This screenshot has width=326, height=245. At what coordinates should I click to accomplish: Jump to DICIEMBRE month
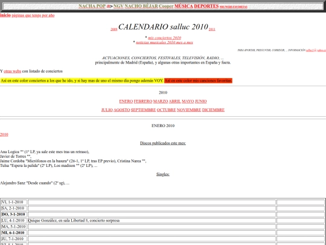click(213, 109)
